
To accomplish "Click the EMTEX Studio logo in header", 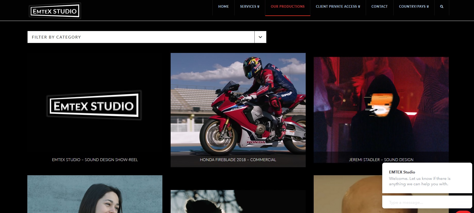I will (55, 11).
